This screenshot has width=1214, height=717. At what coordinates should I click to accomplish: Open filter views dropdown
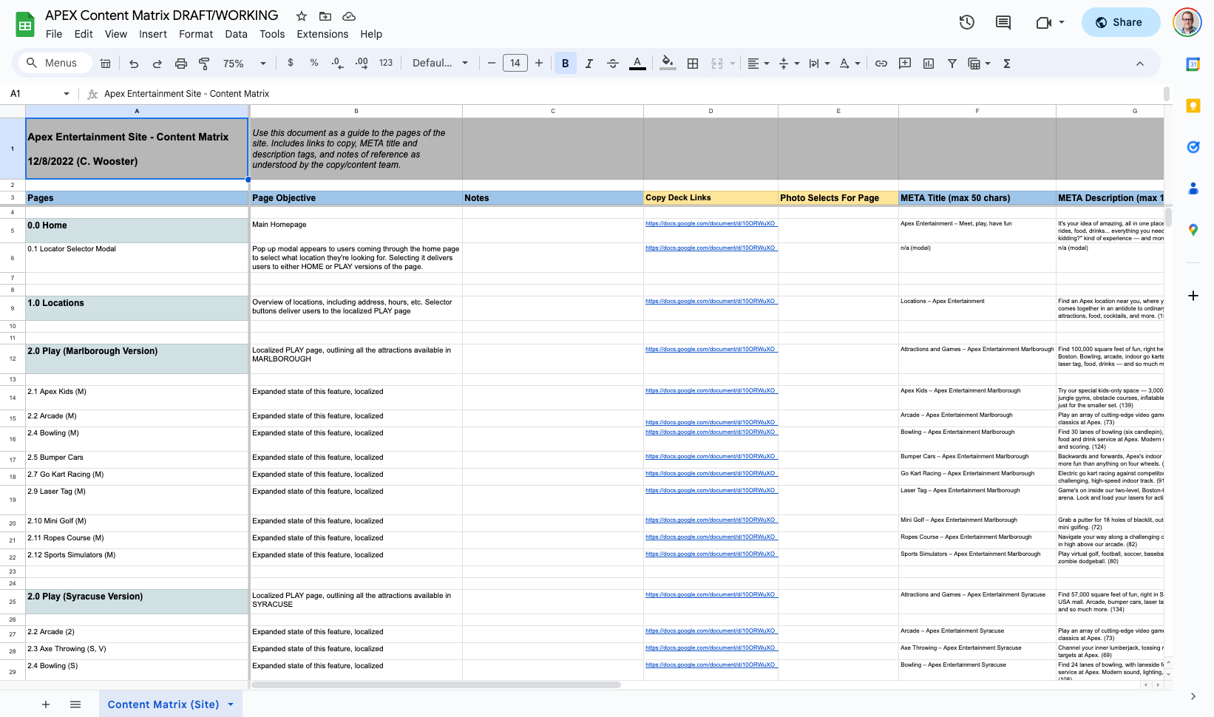pos(980,64)
